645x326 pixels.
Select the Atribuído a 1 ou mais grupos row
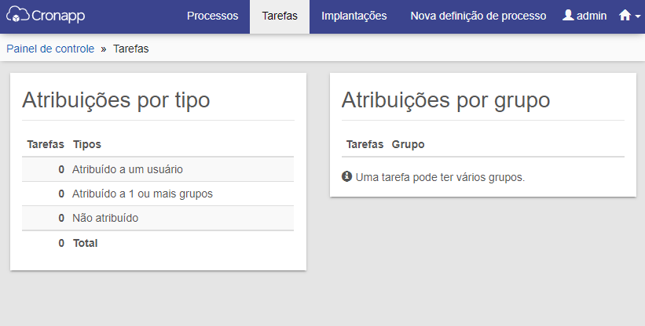click(158, 194)
